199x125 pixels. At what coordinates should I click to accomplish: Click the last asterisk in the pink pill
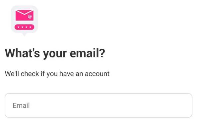coord(30,27)
